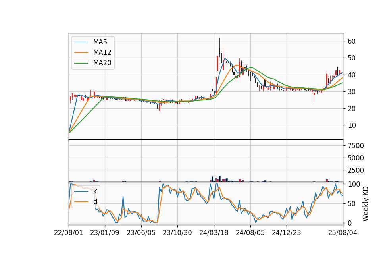Viewport: 381px width, 274px height.
Task: Click the 24/03/18 date axis label
Action: pos(214,233)
